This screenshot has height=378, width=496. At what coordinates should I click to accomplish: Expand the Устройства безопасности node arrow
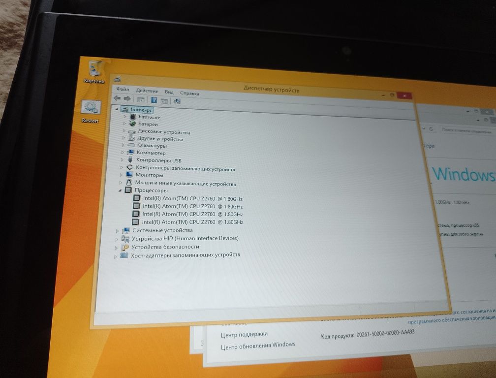116,248
